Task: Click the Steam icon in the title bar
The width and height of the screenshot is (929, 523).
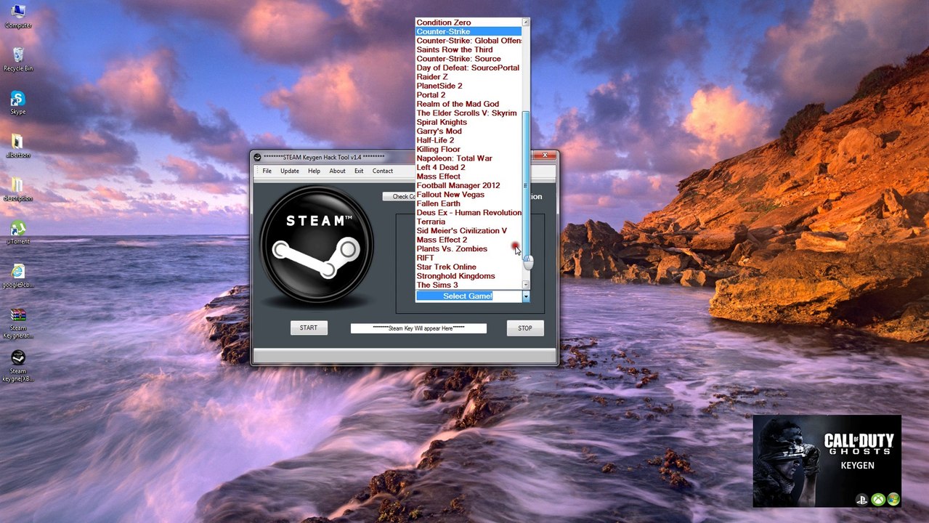Action: 257,158
